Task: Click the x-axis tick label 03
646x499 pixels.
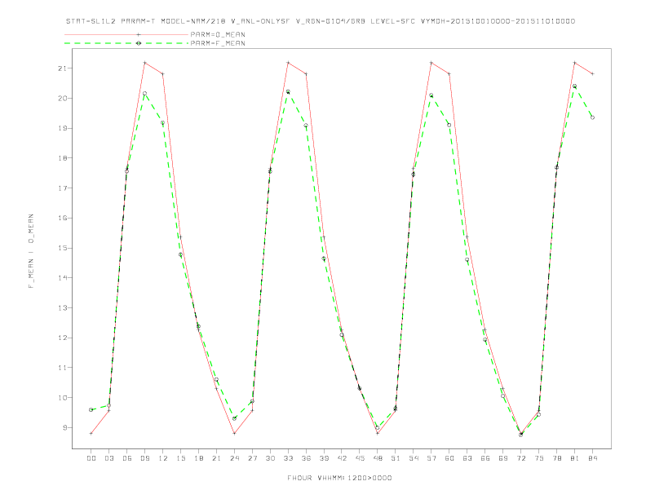Action: click(x=108, y=458)
